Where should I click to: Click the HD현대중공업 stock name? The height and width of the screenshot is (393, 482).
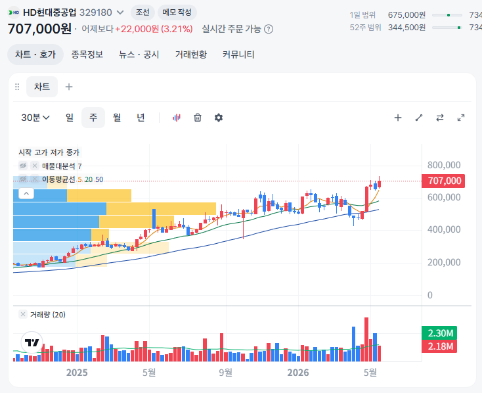coord(49,12)
